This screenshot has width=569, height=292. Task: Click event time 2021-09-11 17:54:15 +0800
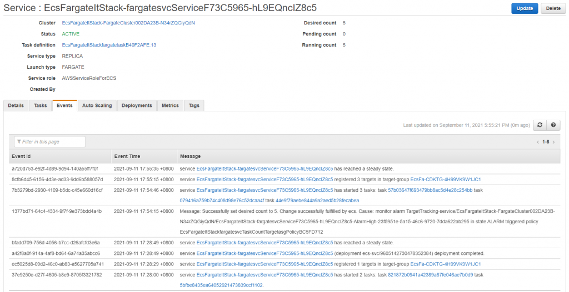[144, 211]
